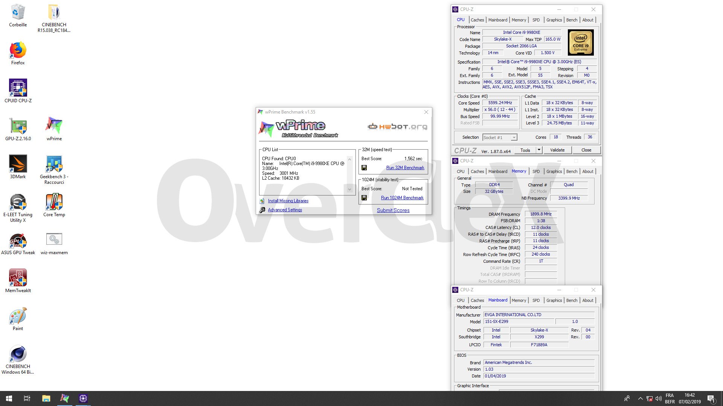Open the notification center icon
This screenshot has width=723, height=406.
[711, 398]
